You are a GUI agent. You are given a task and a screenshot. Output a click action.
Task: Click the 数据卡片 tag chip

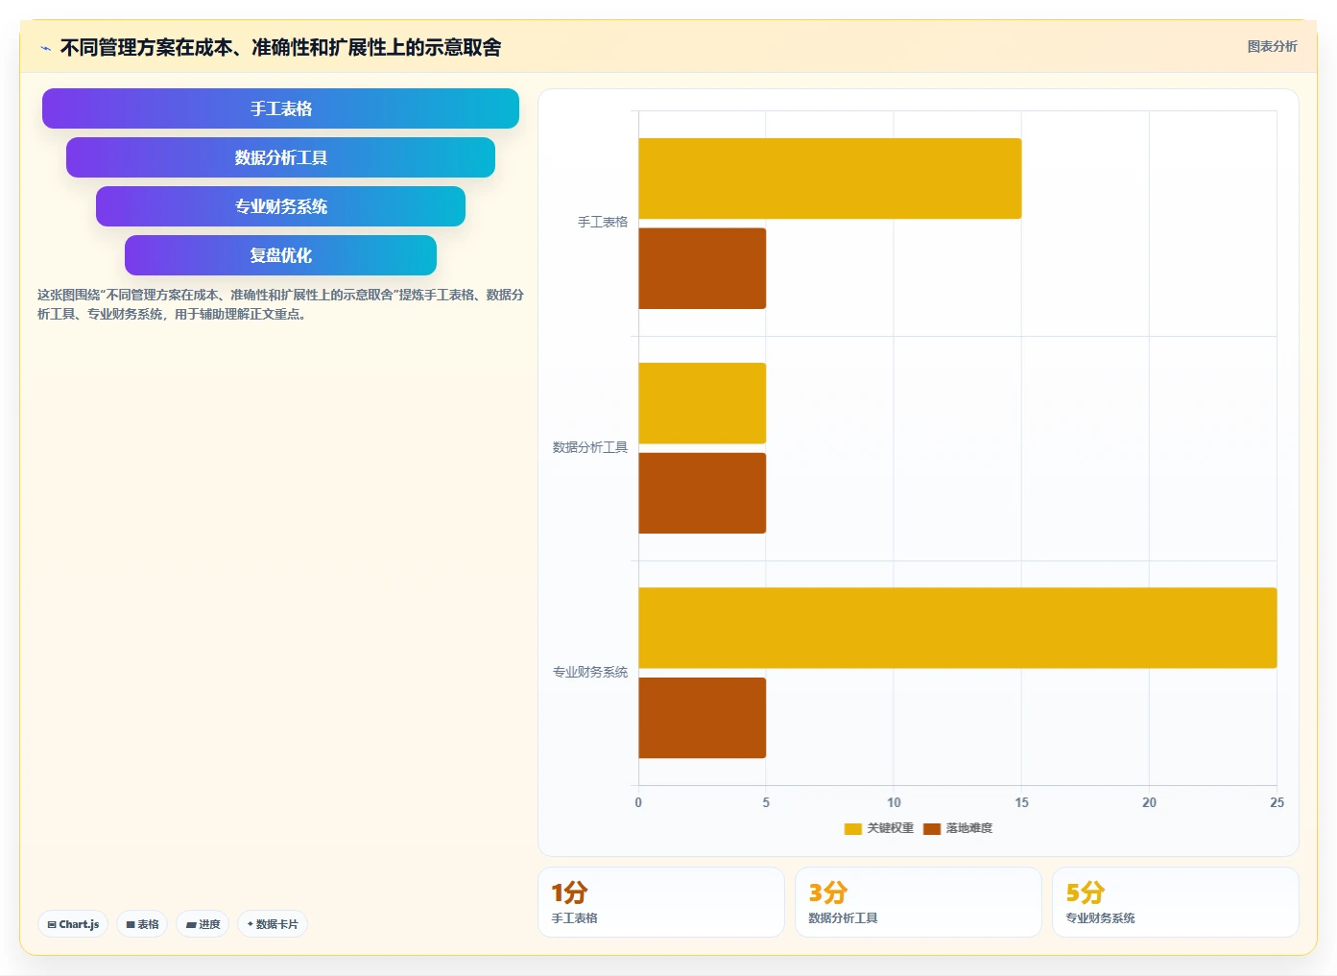pos(273,924)
